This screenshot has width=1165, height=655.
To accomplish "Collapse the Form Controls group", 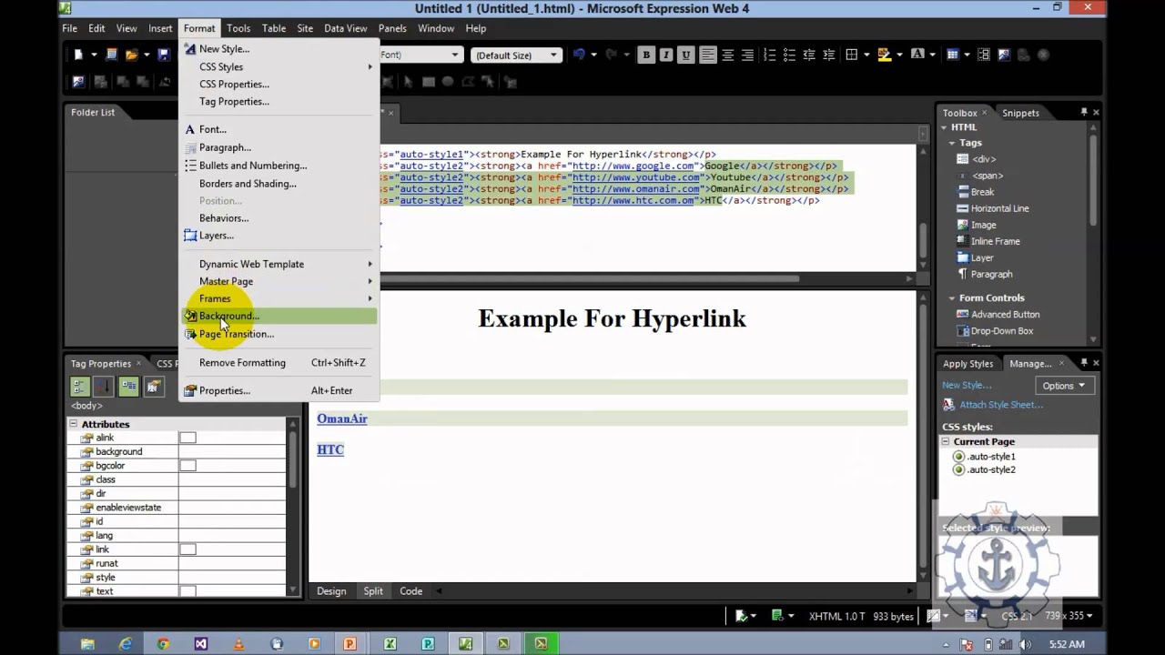I will point(952,297).
